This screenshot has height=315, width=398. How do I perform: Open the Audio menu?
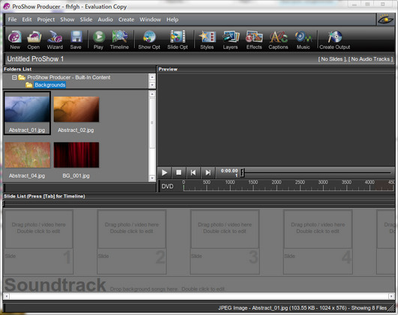[106, 19]
